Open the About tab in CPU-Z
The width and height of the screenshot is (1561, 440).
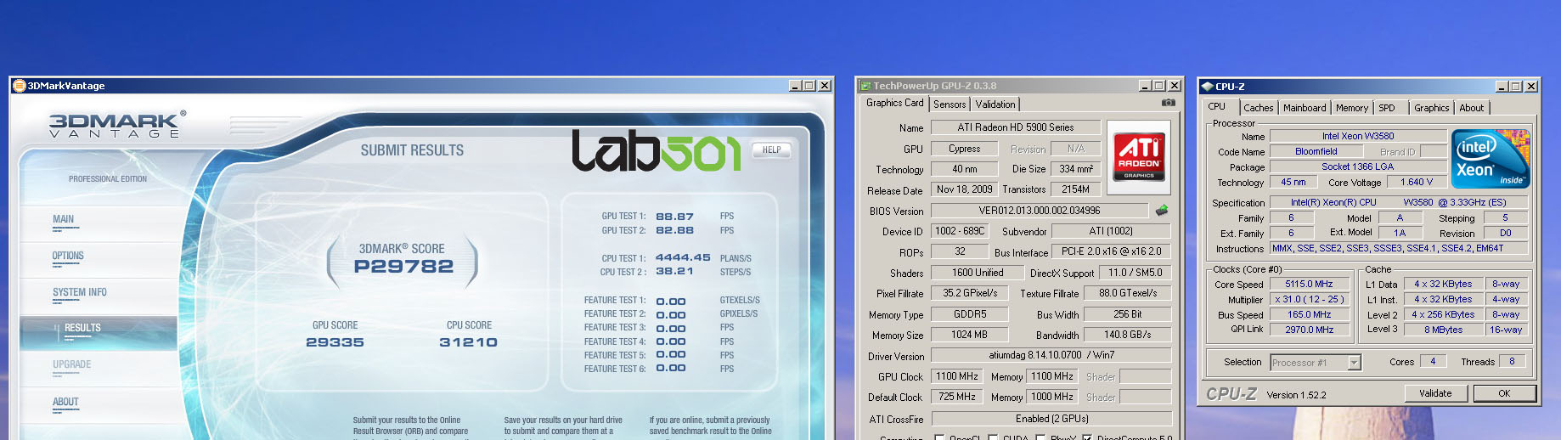(x=1472, y=108)
